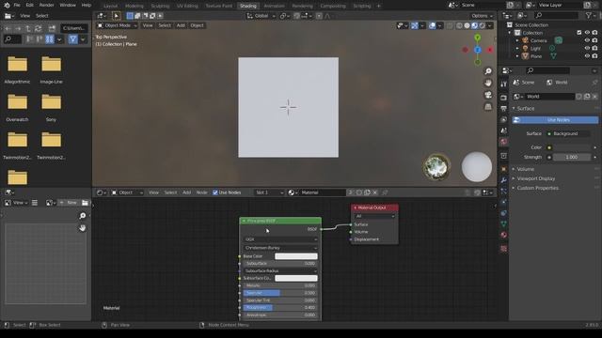Click the Use Nodes button in World properties
Screen dimensions: 602x338
pos(555,120)
